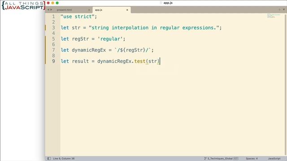287x161 pixels.
Task: Close the unsaved app.js tab dot
Action: (x=127, y=10)
